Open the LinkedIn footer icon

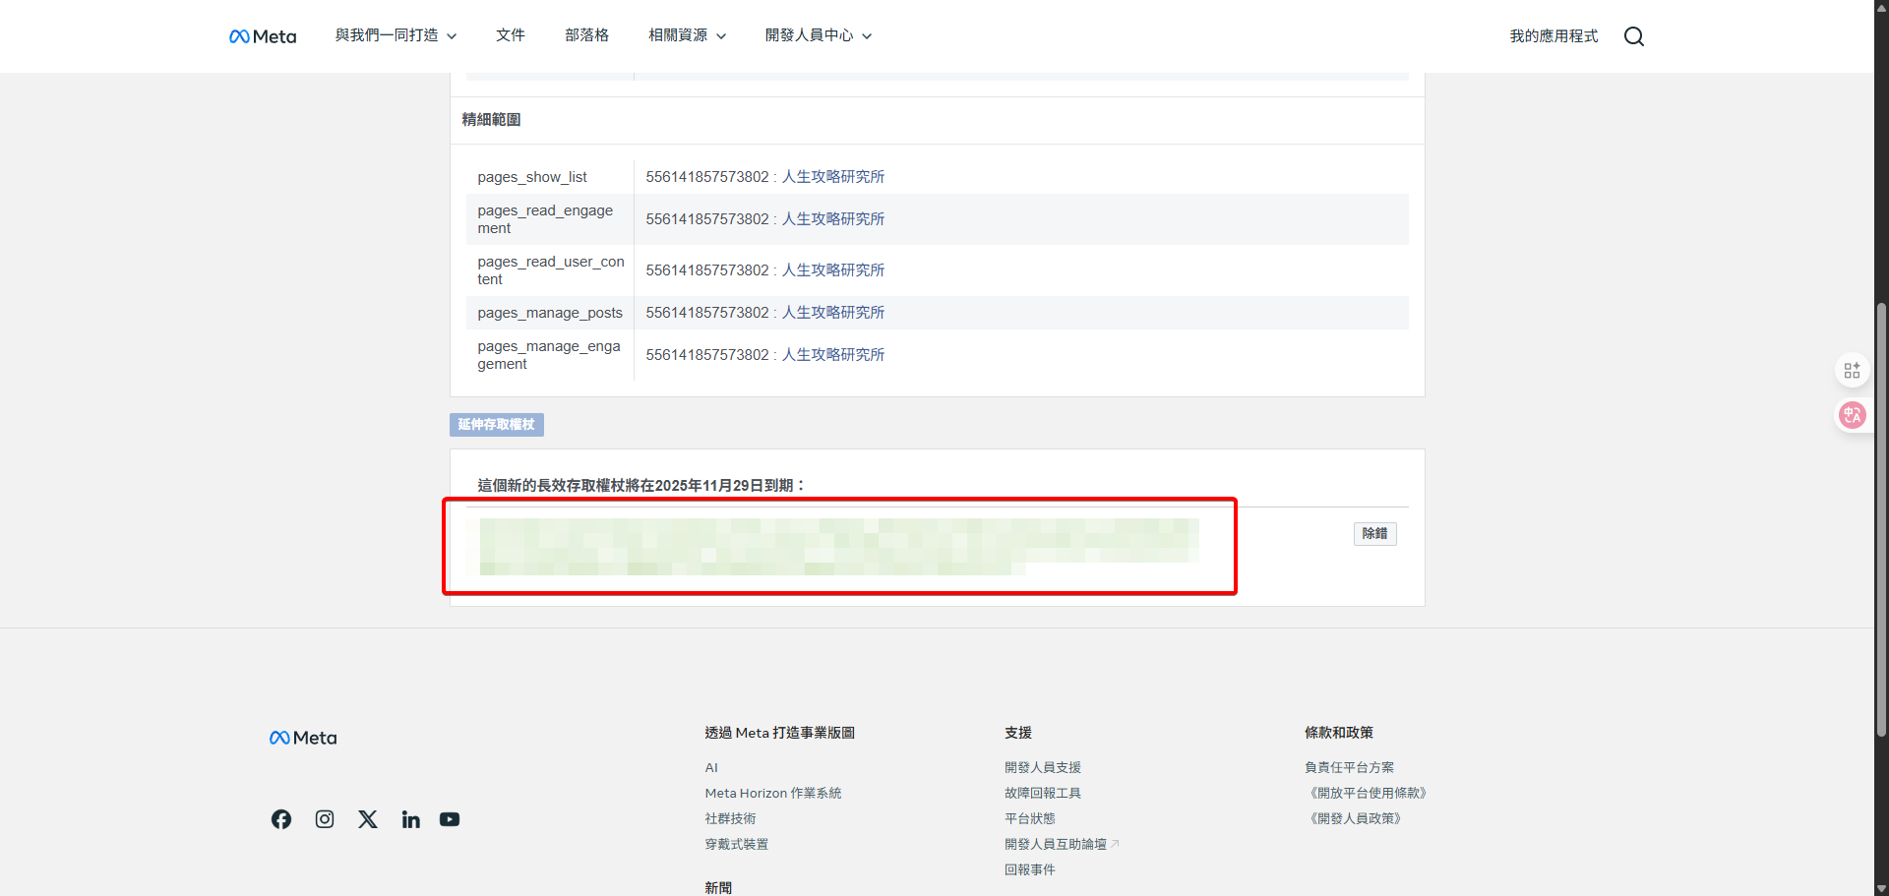tap(410, 818)
